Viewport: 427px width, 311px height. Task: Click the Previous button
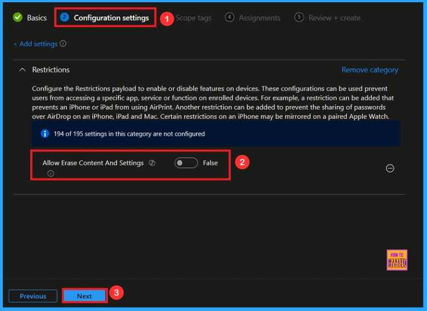click(x=33, y=296)
